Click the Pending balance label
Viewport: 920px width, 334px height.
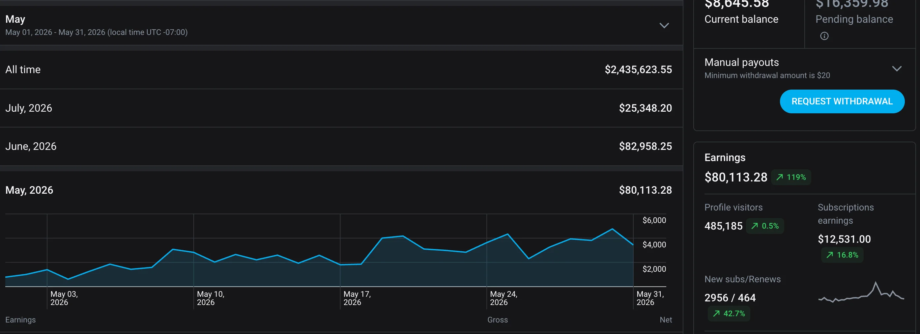point(854,19)
